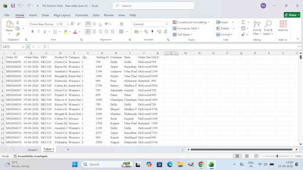Viewport: 303px width, 170px height.
Task: Decrease font size with small A
Action: tap(79, 24)
